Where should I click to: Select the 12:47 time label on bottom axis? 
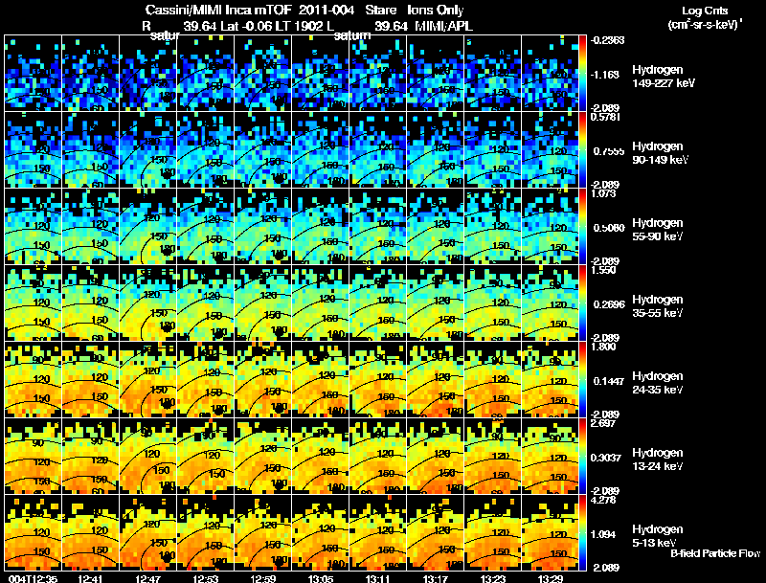[x=147, y=578]
